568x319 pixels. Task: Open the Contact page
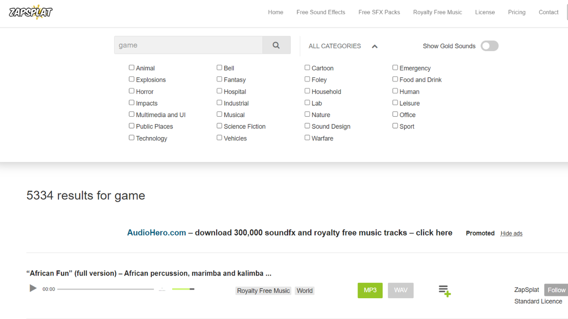(x=548, y=12)
